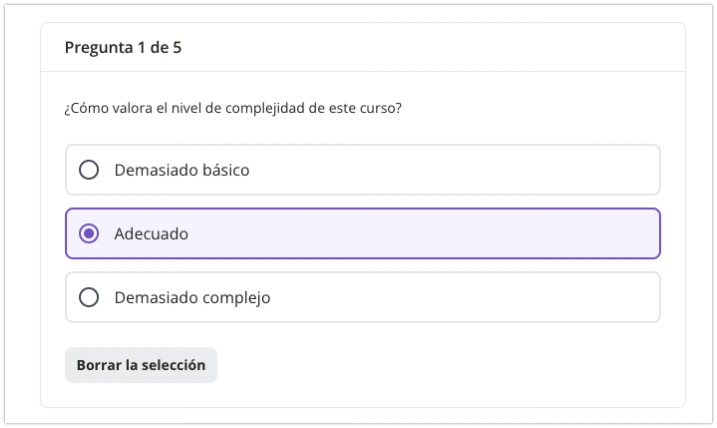Viewport: 717px width, 428px height.
Task: Click the Demasiado complejo text label
Action: (192, 297)
